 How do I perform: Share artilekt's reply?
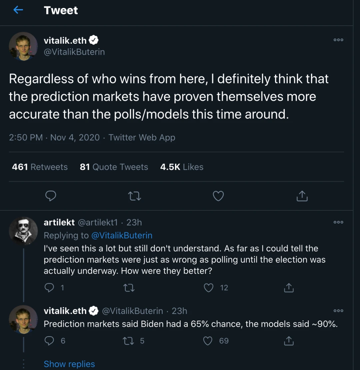pos(289,288)
